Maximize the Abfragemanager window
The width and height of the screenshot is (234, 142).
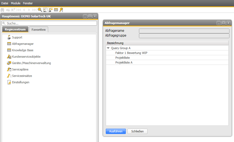pos(224,23)
